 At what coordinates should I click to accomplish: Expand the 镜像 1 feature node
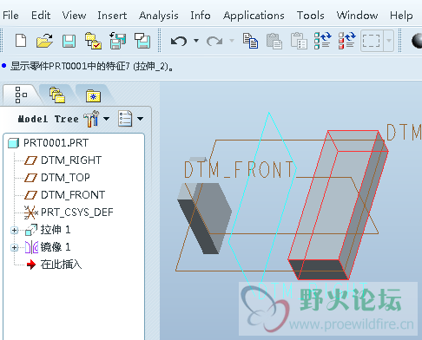pyautogui.click(x=14, y=247)
